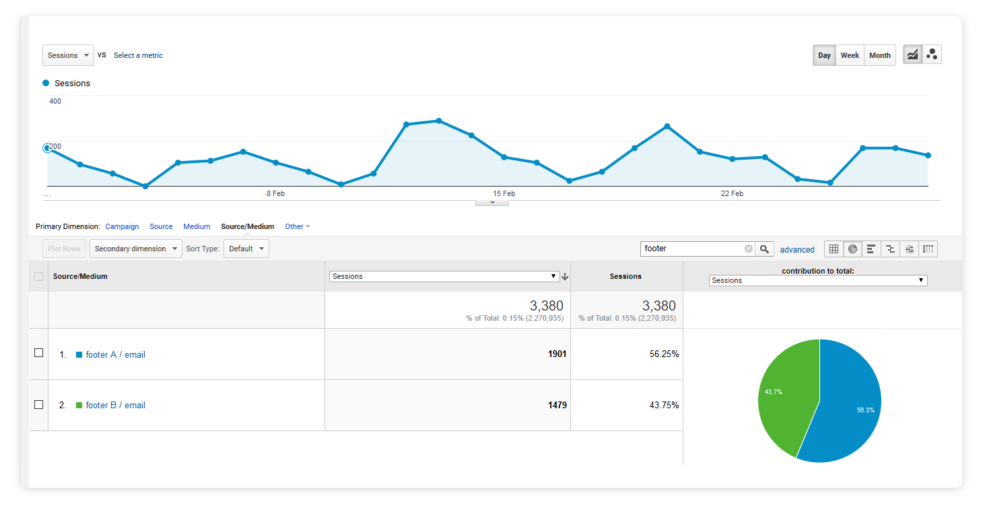Set primary dimension to Medium
Viewport: 983px width, 512px height.
197,226
